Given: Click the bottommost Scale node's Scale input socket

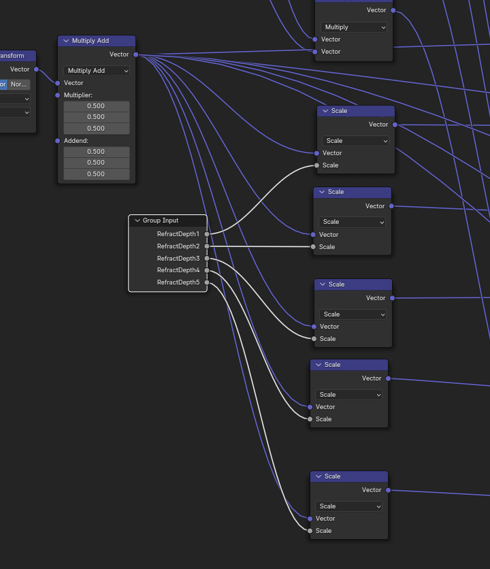Looking at the screenshot, I should pyautogui.click(x=310, y=531).
